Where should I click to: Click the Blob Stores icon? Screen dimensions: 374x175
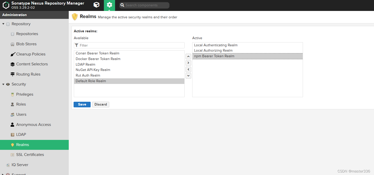click(12, 44)
